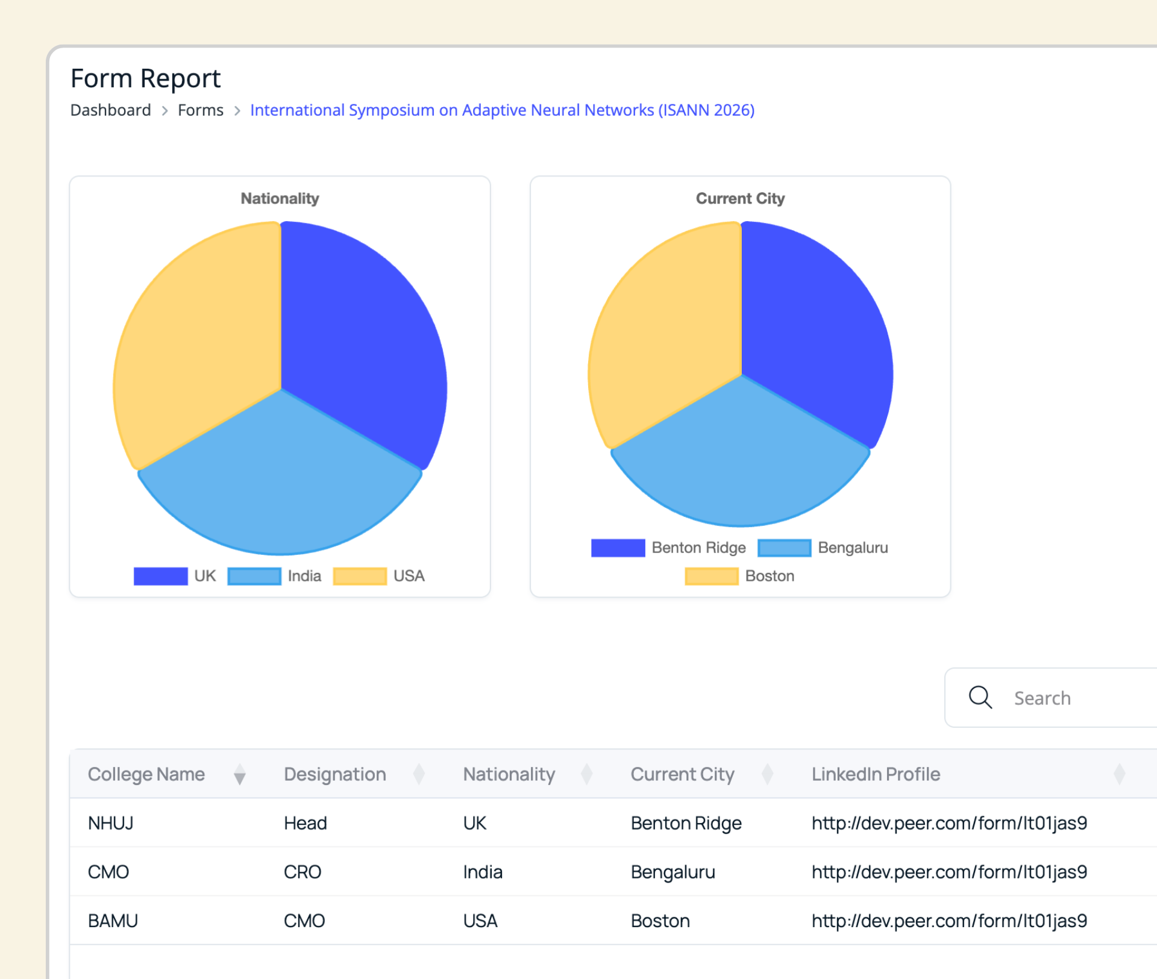Select the BAMU row College Name cell
1157x979 pixels.
113,921
